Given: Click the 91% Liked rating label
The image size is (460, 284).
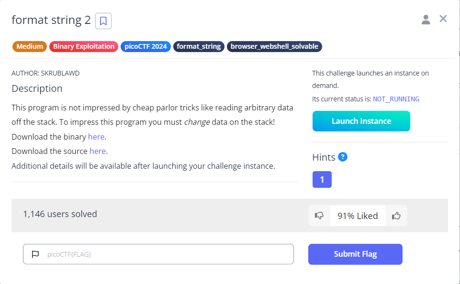Looking at the screenshot, I should click(358, 216).
